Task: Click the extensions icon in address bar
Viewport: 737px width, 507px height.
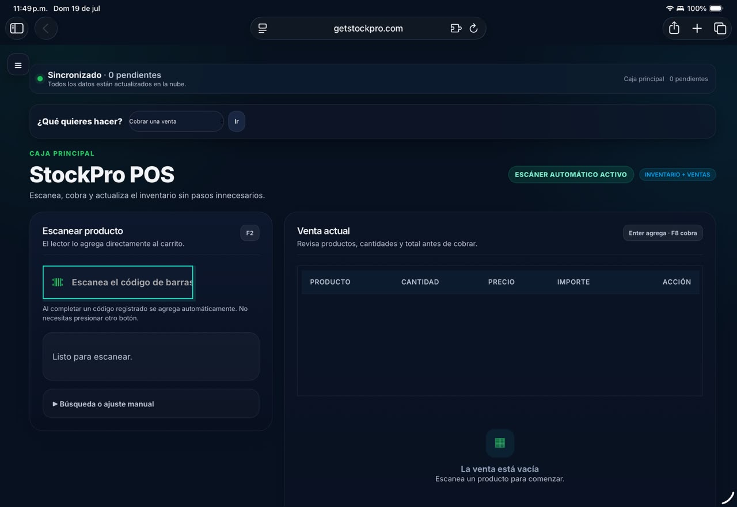Action: pos(456,28)
